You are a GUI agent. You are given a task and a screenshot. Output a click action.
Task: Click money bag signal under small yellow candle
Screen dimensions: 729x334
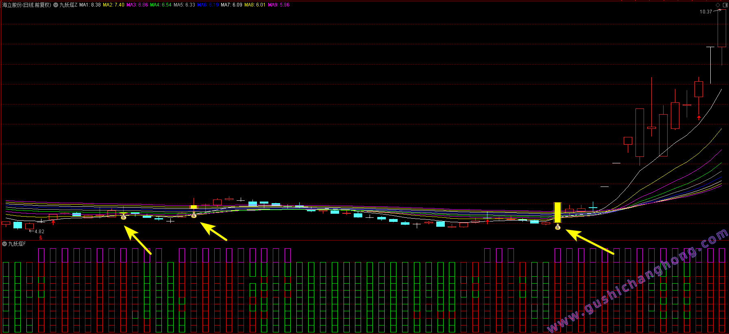(194, 215)
